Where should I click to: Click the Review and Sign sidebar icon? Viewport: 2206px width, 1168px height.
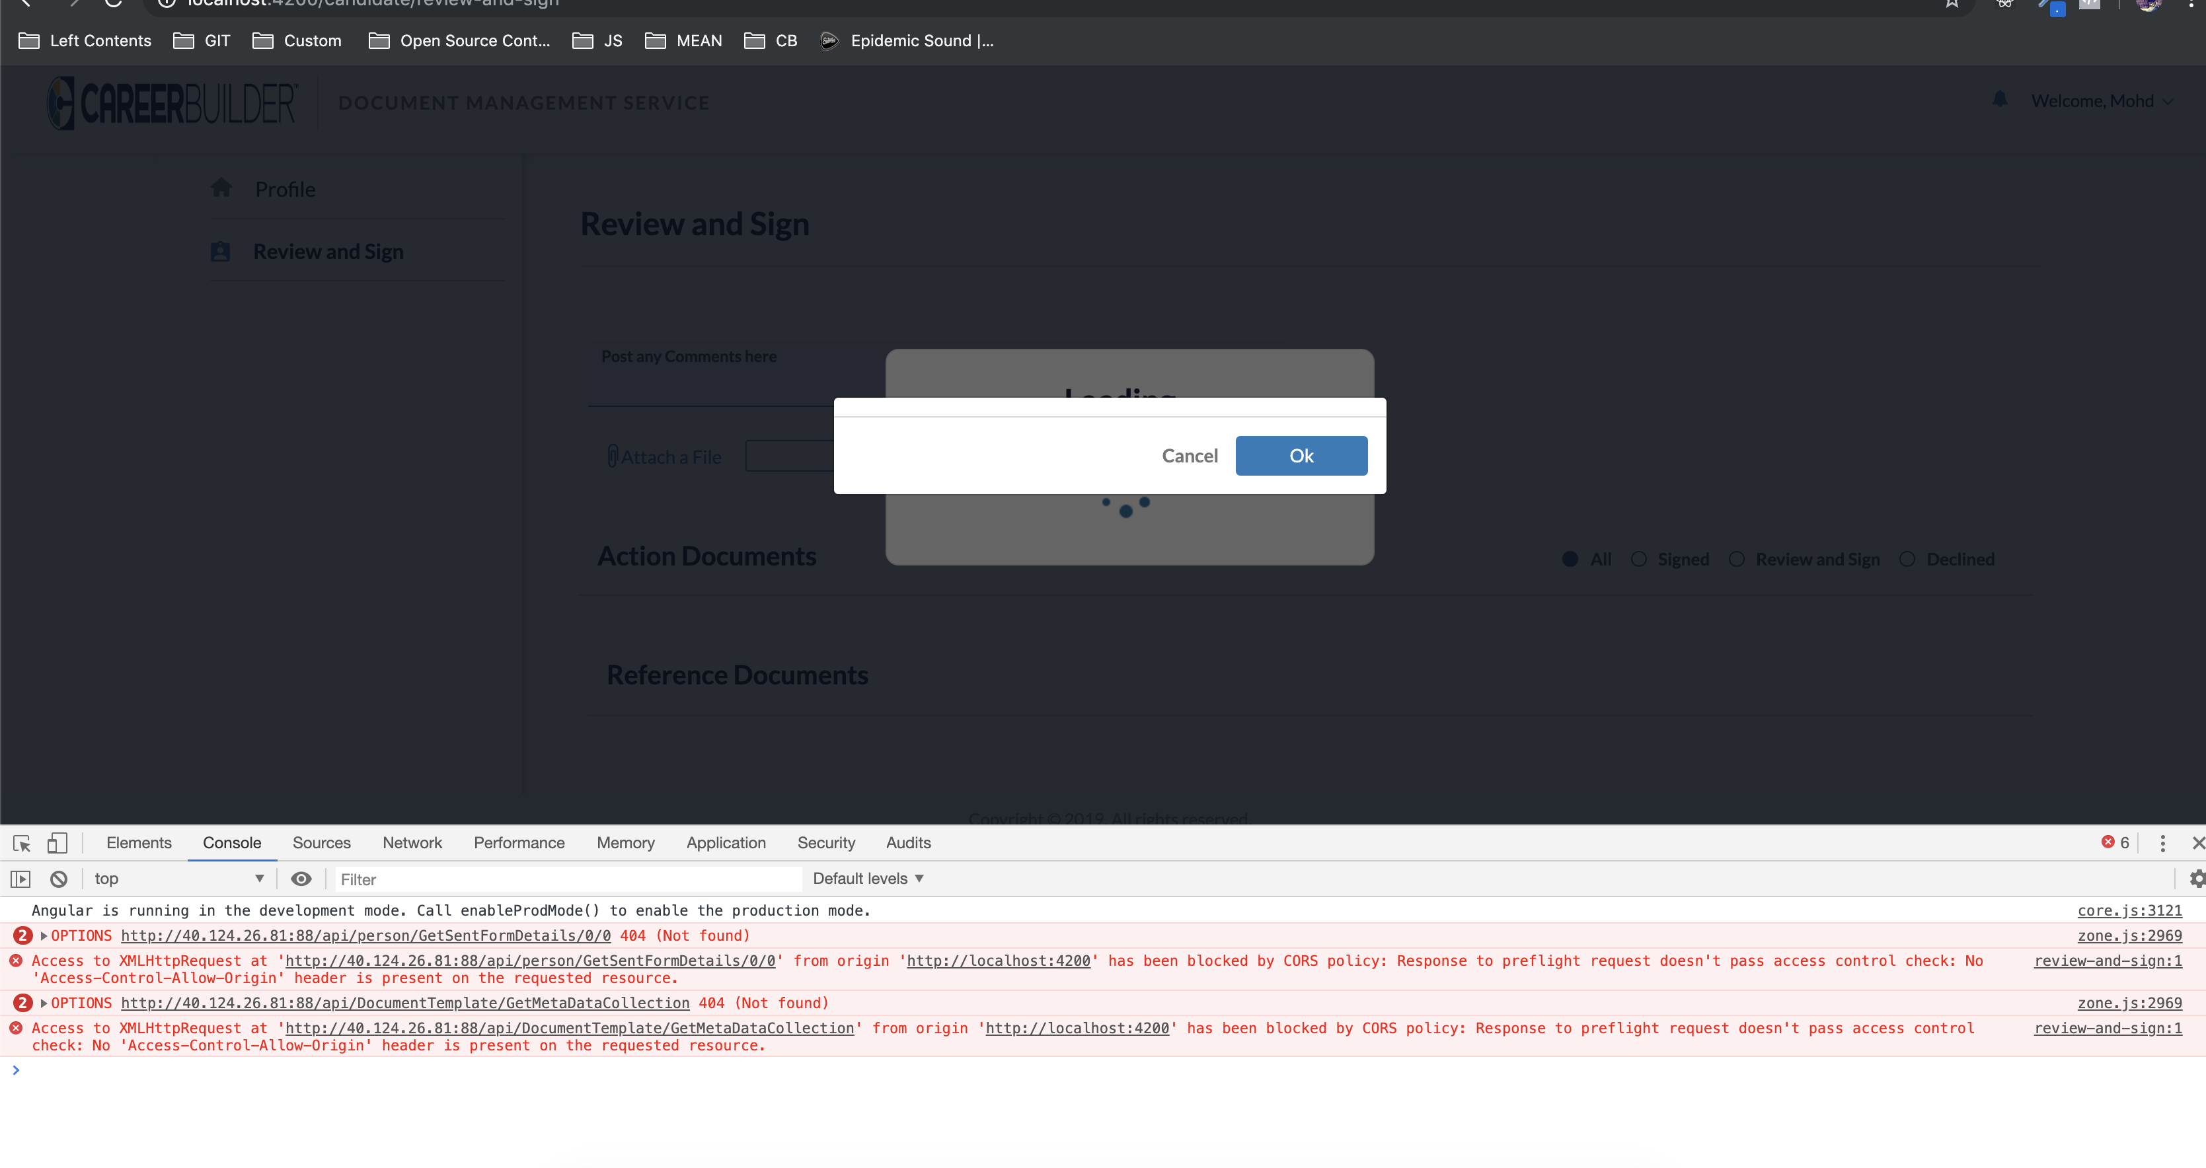pos(220,252)
